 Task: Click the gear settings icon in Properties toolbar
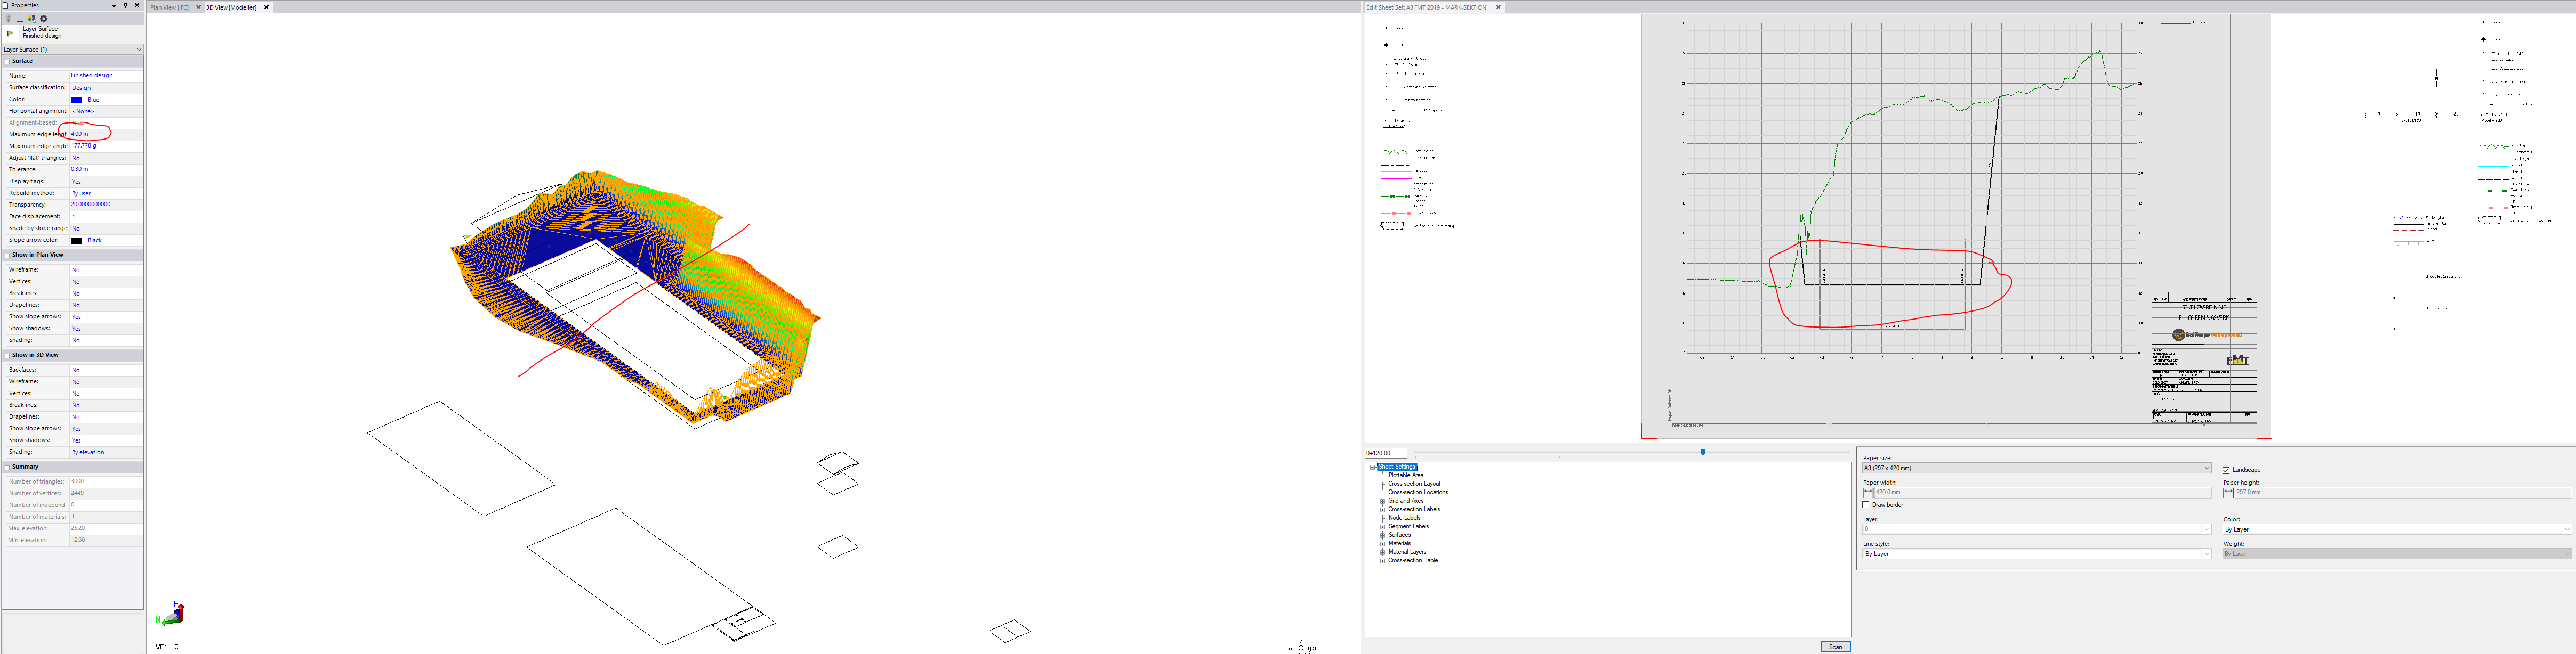pyautogui.click(x=44, y=19)
